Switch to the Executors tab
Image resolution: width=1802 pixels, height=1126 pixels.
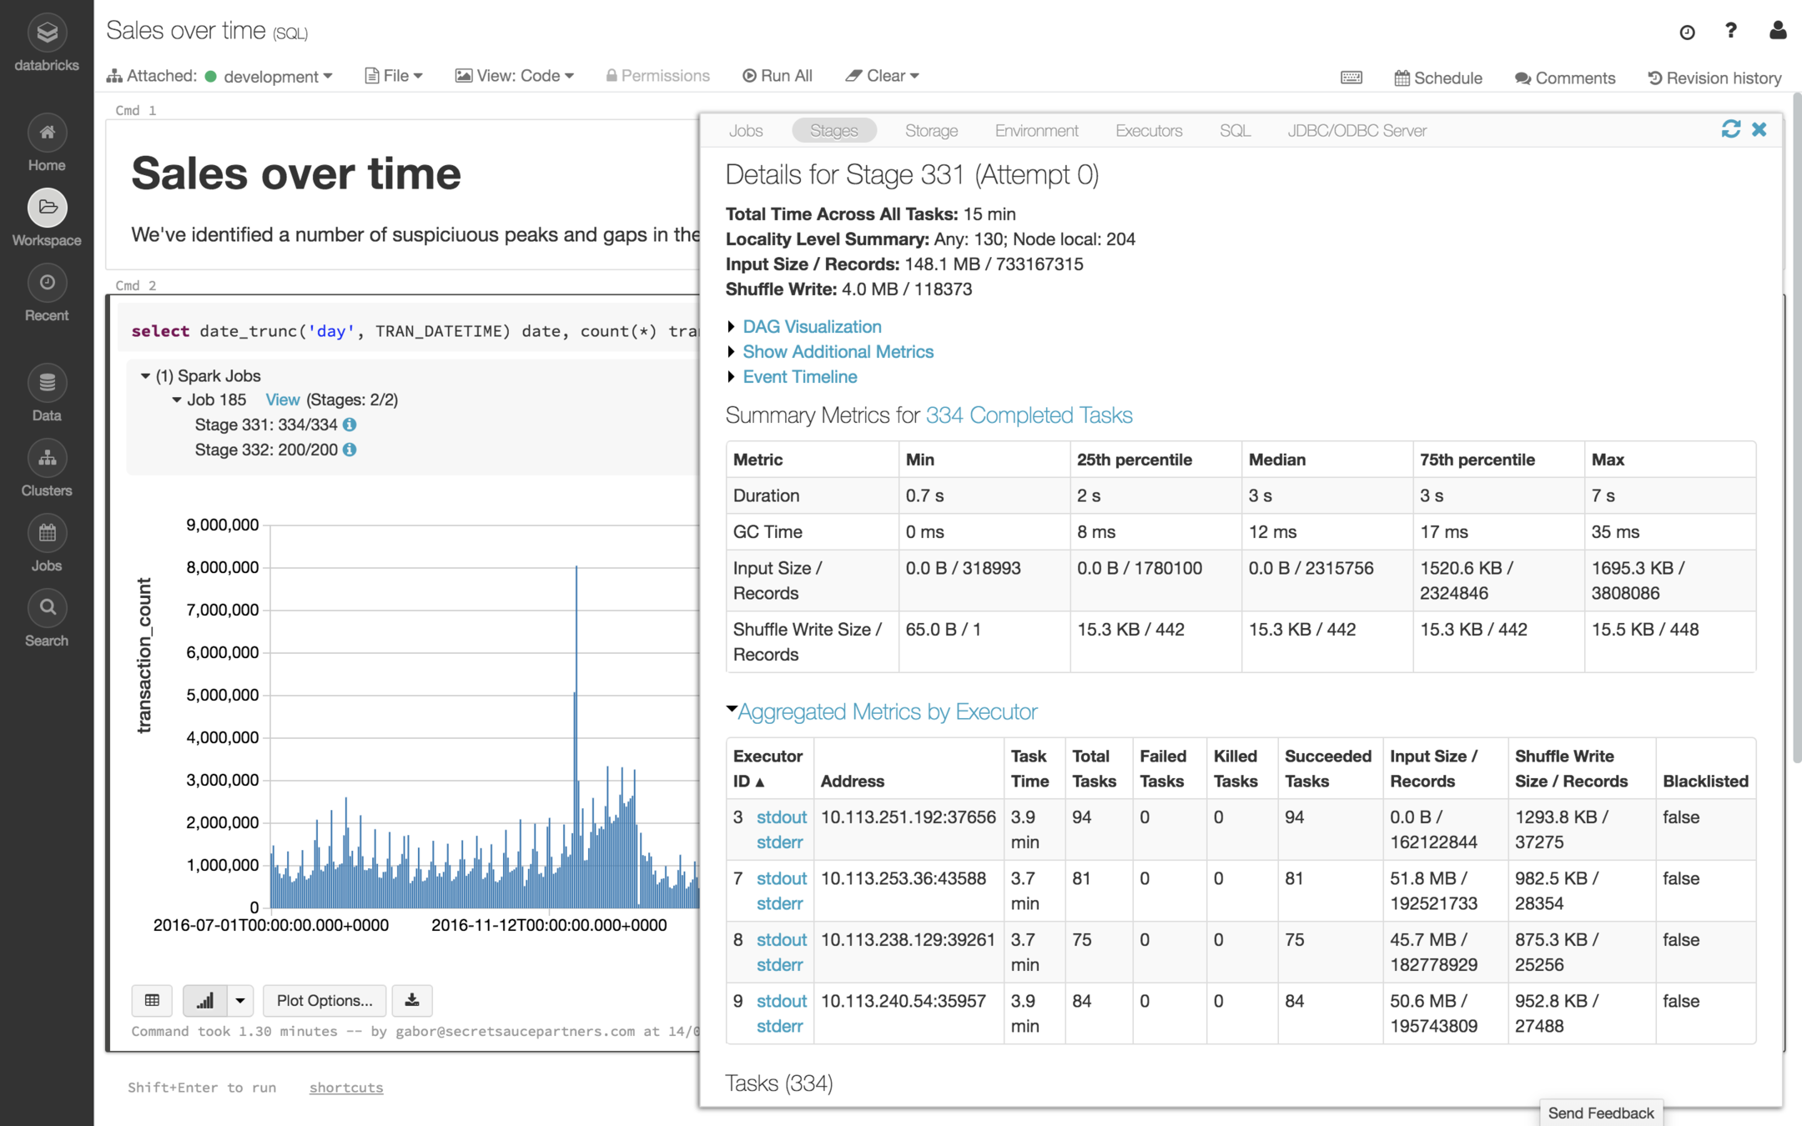(1148, 131)
